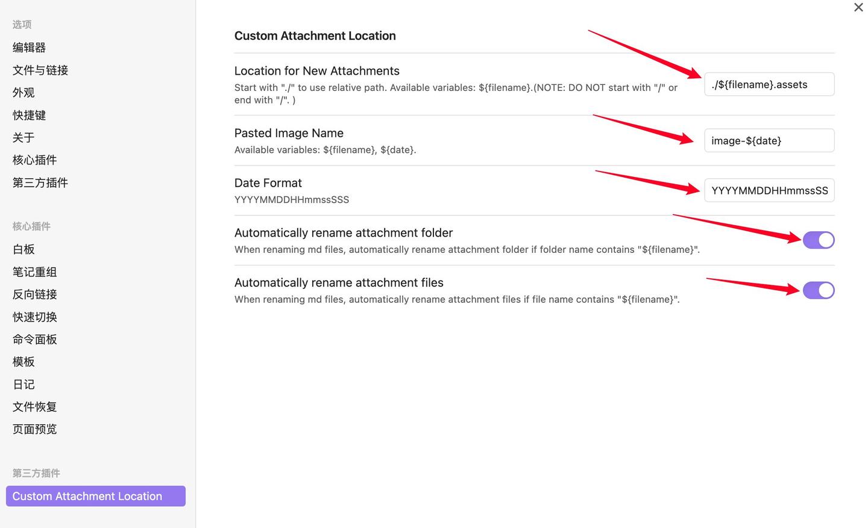Select Custom Attachment Location sidebar tab
Image resolution: width=868 pixels, height=528 pixels.
click(95, 496)
